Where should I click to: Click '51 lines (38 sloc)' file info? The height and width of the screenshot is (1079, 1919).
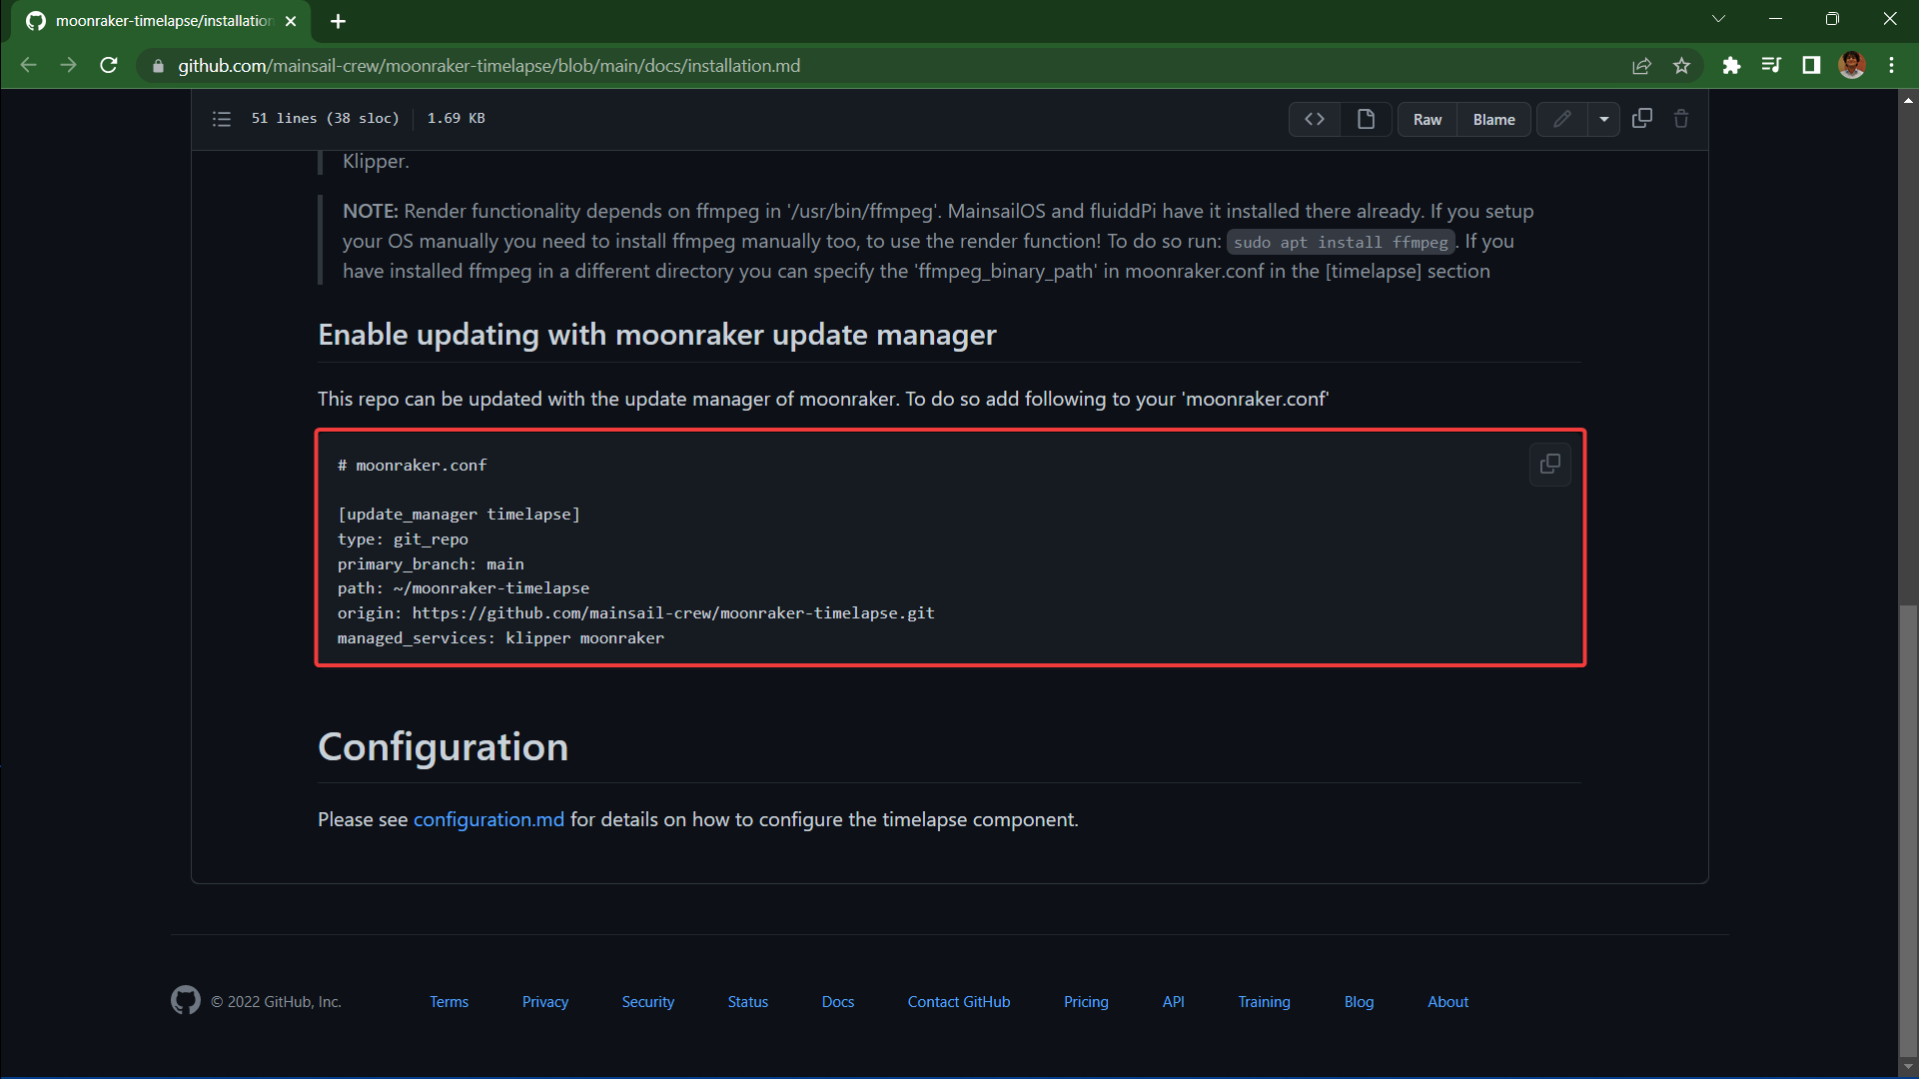pos(325,118)
